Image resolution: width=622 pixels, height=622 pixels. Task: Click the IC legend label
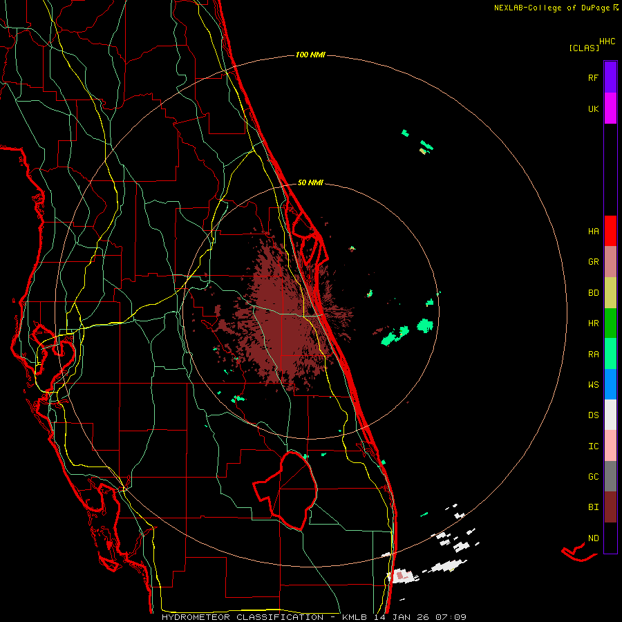(x=593, y=446)
